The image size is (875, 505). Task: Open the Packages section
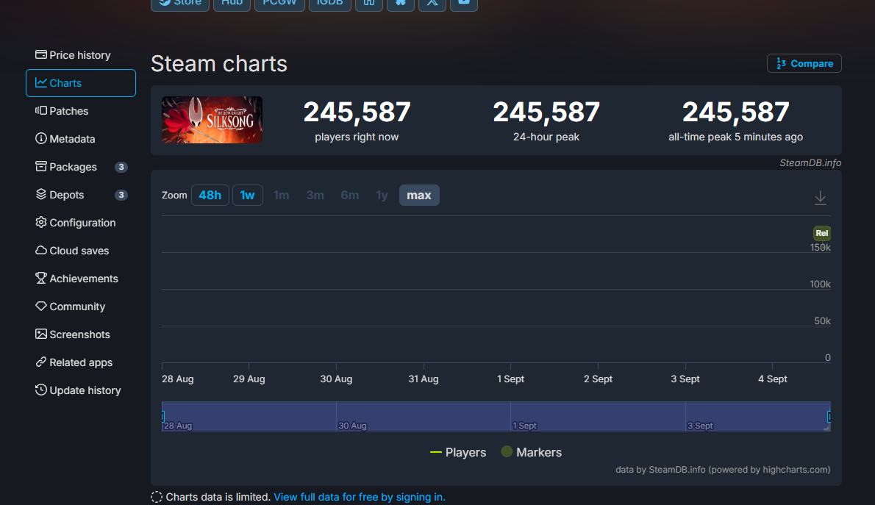[80, 167]
